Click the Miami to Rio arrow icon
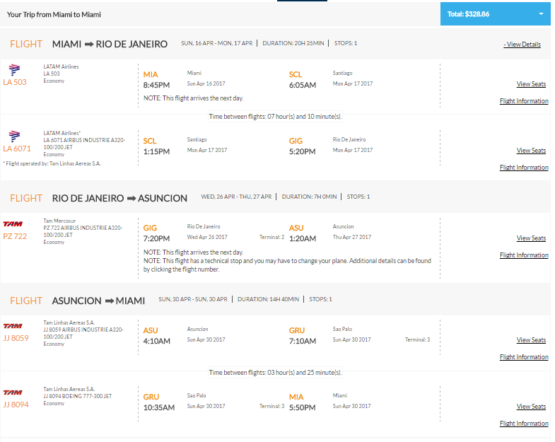Image resolution: width=555 pixels, height=442 pixels. point(89,45)
